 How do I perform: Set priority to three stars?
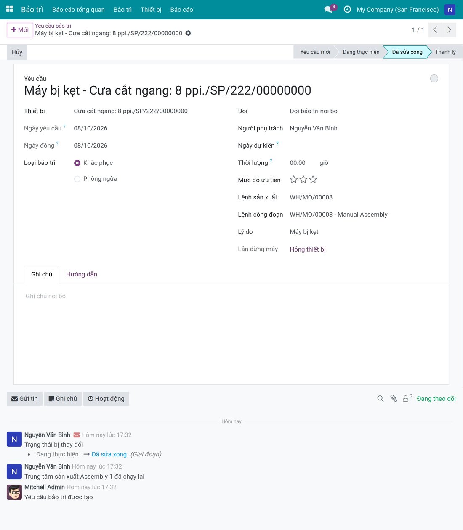(313, 180)
